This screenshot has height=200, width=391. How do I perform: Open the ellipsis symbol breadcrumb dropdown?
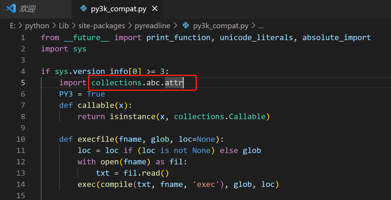261,26
